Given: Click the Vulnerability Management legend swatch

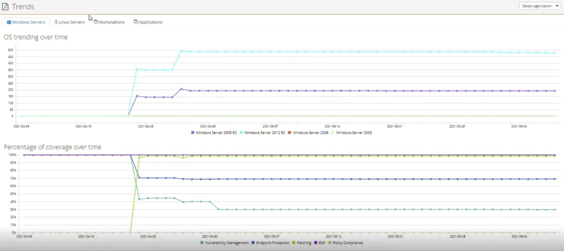Looking at the screenshot, I should coord(202,243).
